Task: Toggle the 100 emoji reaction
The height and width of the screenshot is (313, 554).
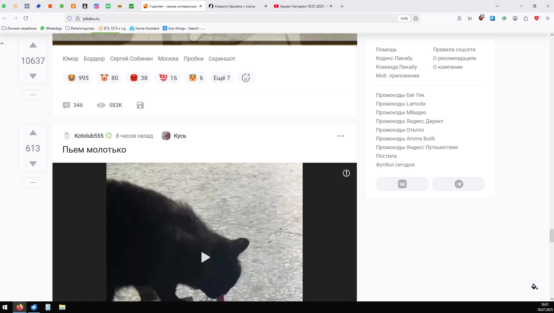Action: [x=168, y=78]
